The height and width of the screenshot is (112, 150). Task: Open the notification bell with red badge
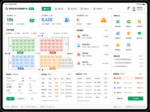tap(128, 9)
